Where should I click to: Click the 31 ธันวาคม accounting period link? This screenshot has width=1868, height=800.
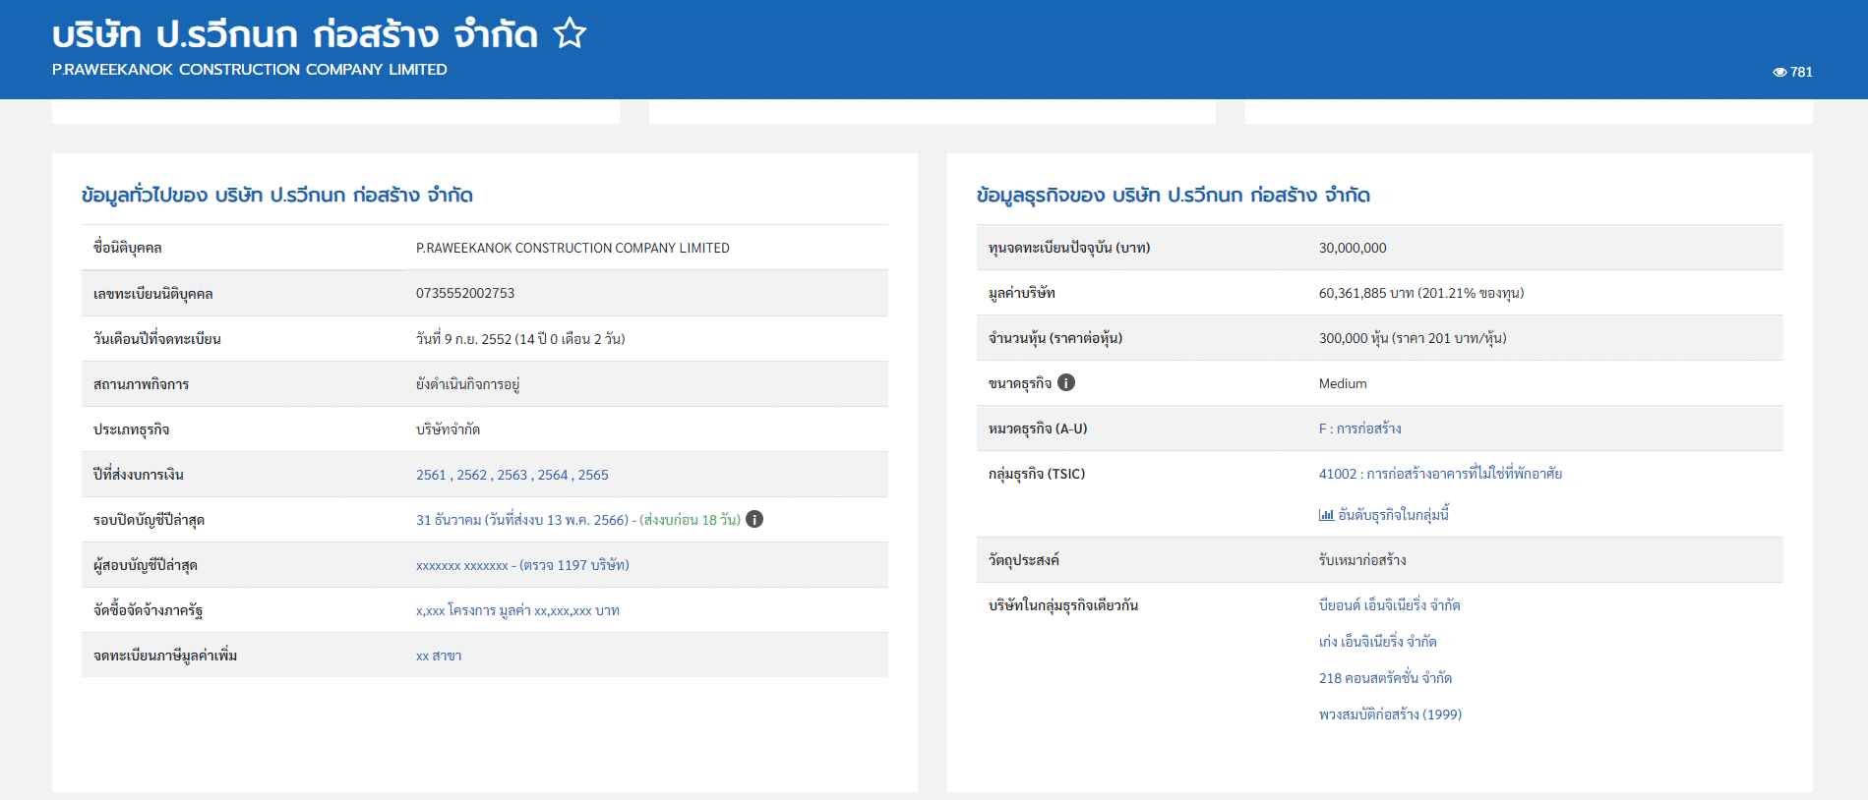[521, 520]
